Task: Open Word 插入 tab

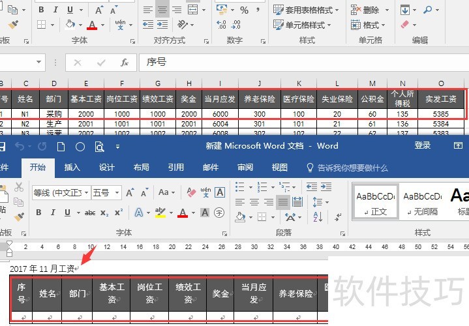Action: (72, 167)
